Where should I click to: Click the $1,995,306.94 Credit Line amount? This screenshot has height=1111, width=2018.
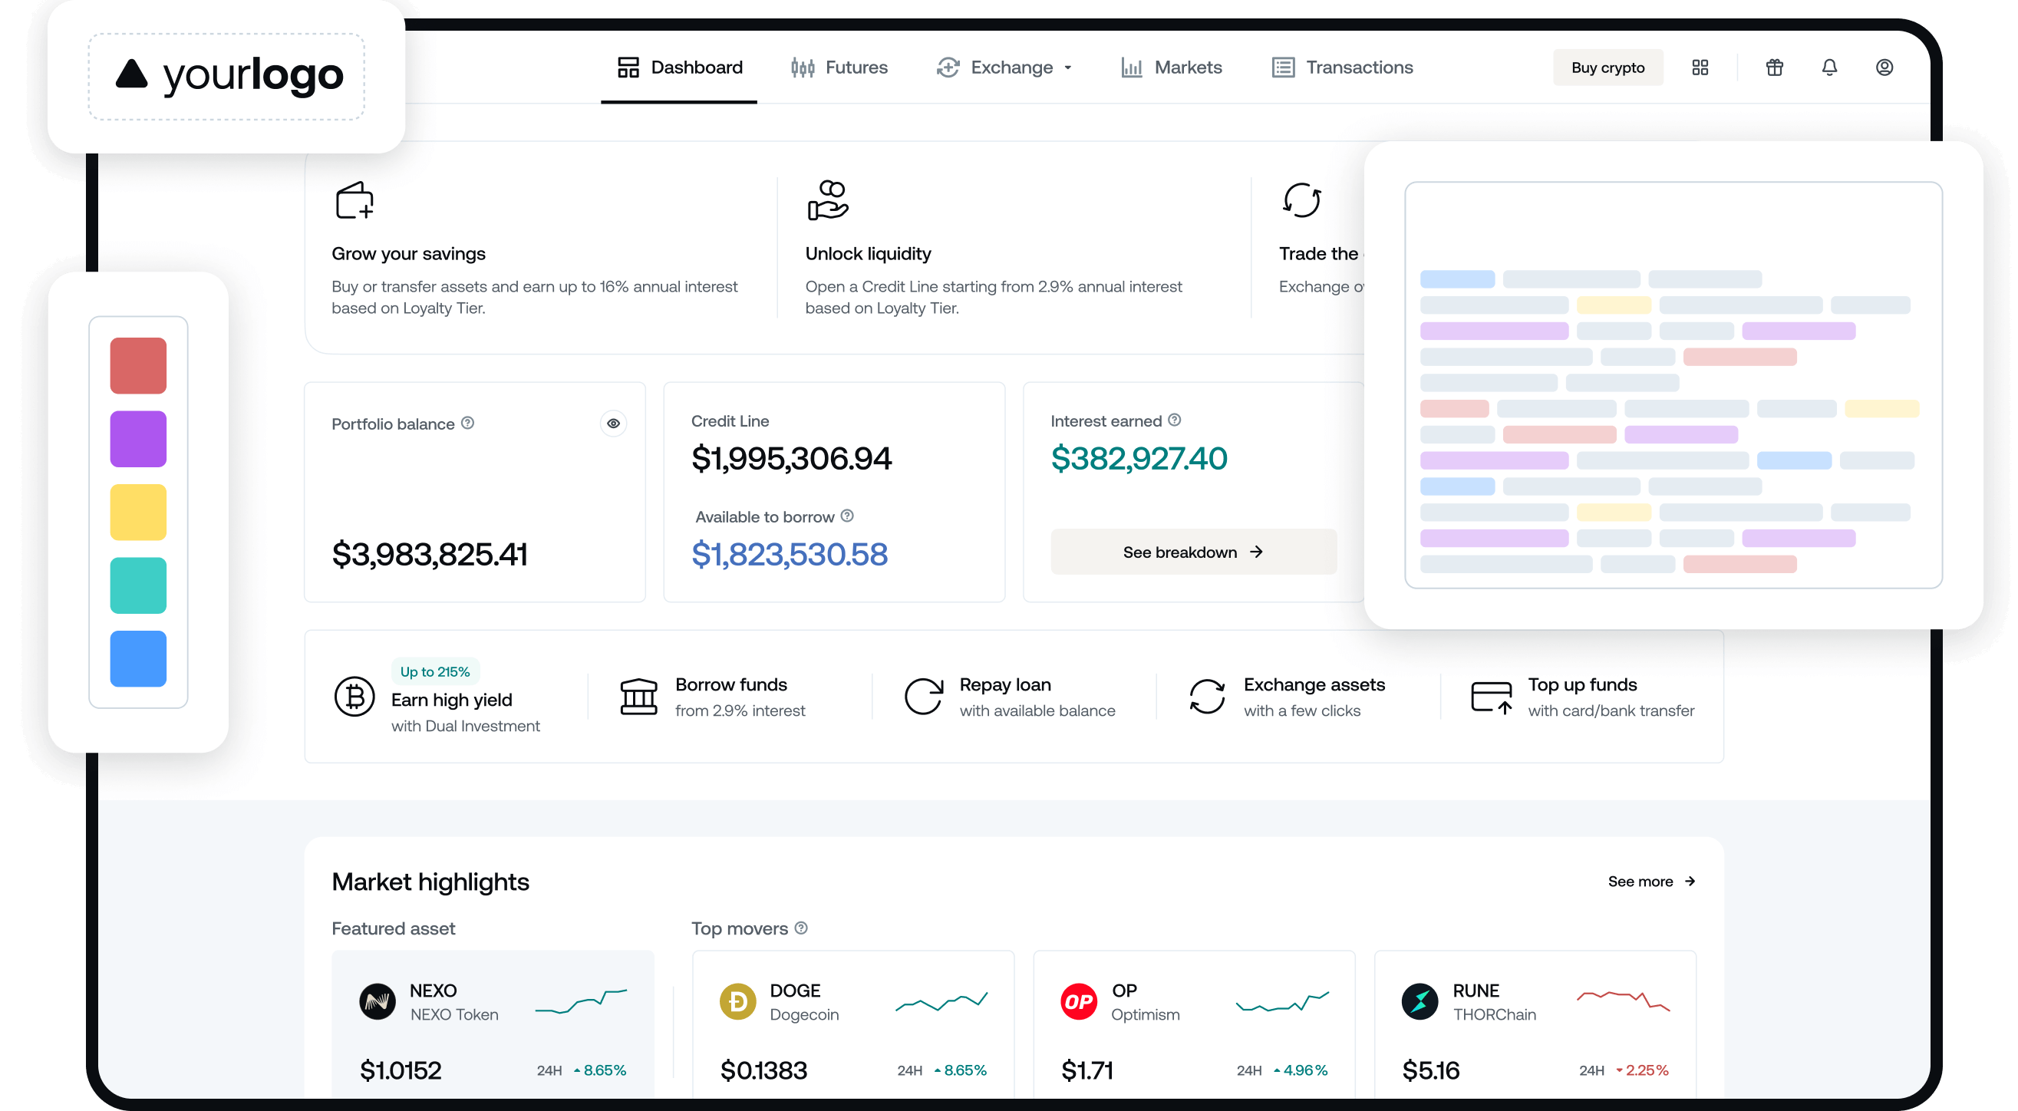pyautogui.click(x=791, y=457)
